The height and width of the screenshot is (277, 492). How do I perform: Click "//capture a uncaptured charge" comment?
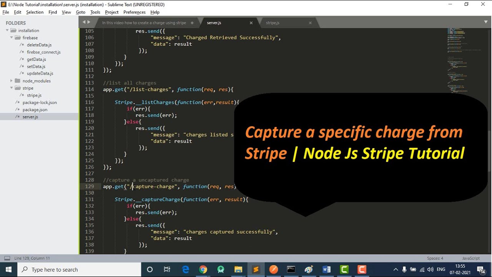pos(146,180)
